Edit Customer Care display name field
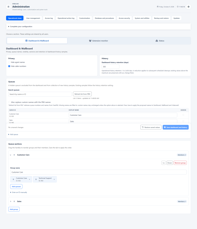The image size is (197, 229). pyautogui.click(x=123, y=115)
